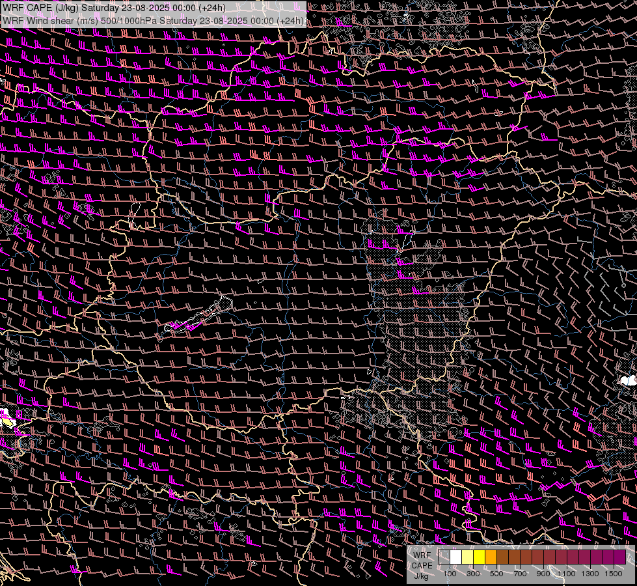Click the '100' legend value
This screenshot has width=637, height=586.
tap(450, 574)
